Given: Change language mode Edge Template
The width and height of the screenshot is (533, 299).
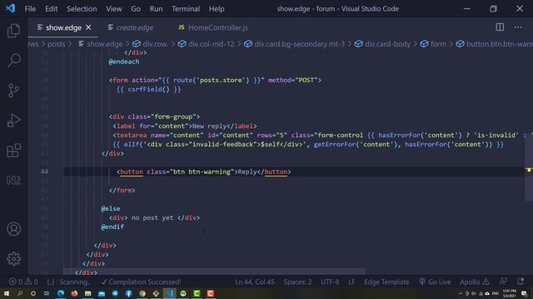Looking at the screenshot, I should tap(386, 282).
